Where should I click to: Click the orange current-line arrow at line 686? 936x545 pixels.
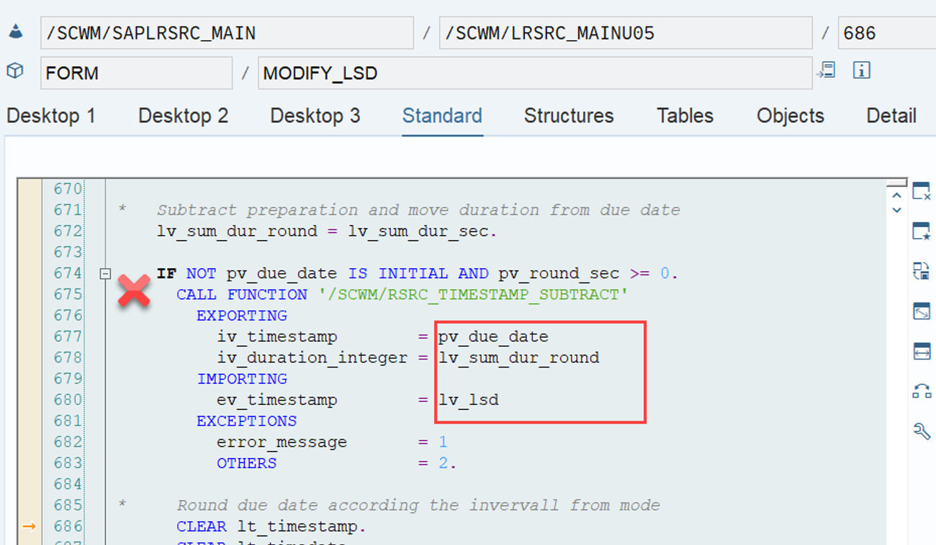coord(29,526)
